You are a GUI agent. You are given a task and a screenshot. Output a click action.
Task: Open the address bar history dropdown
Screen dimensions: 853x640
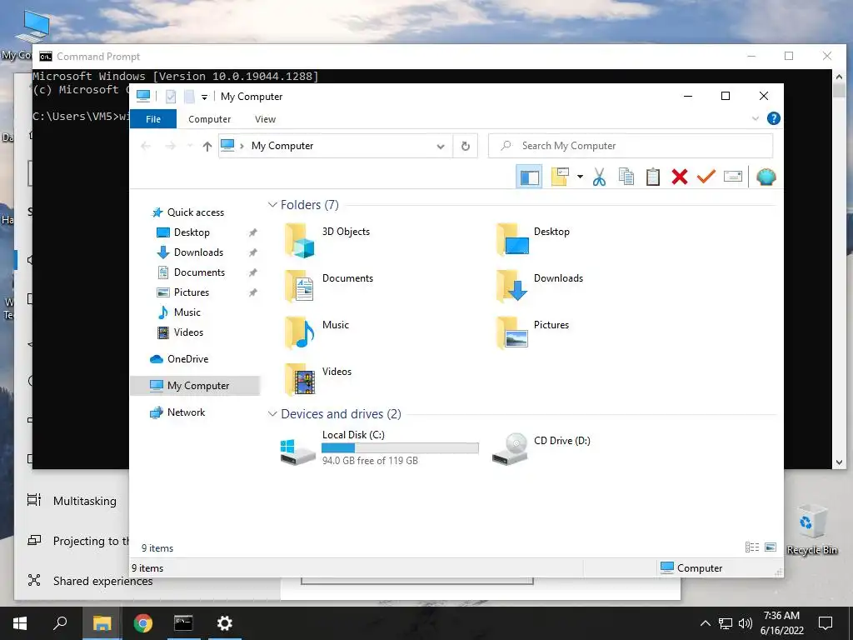pos(441,146)
